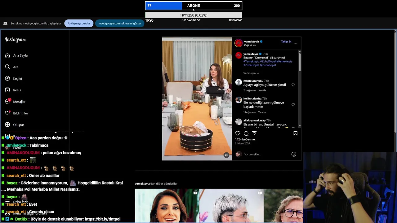This screenshot has width=397, height=223.
Task: Click SmileRock username in chat overlay
Action: 16,145
